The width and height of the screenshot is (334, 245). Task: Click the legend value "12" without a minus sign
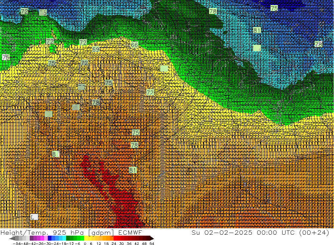click(x=99, y=244)
